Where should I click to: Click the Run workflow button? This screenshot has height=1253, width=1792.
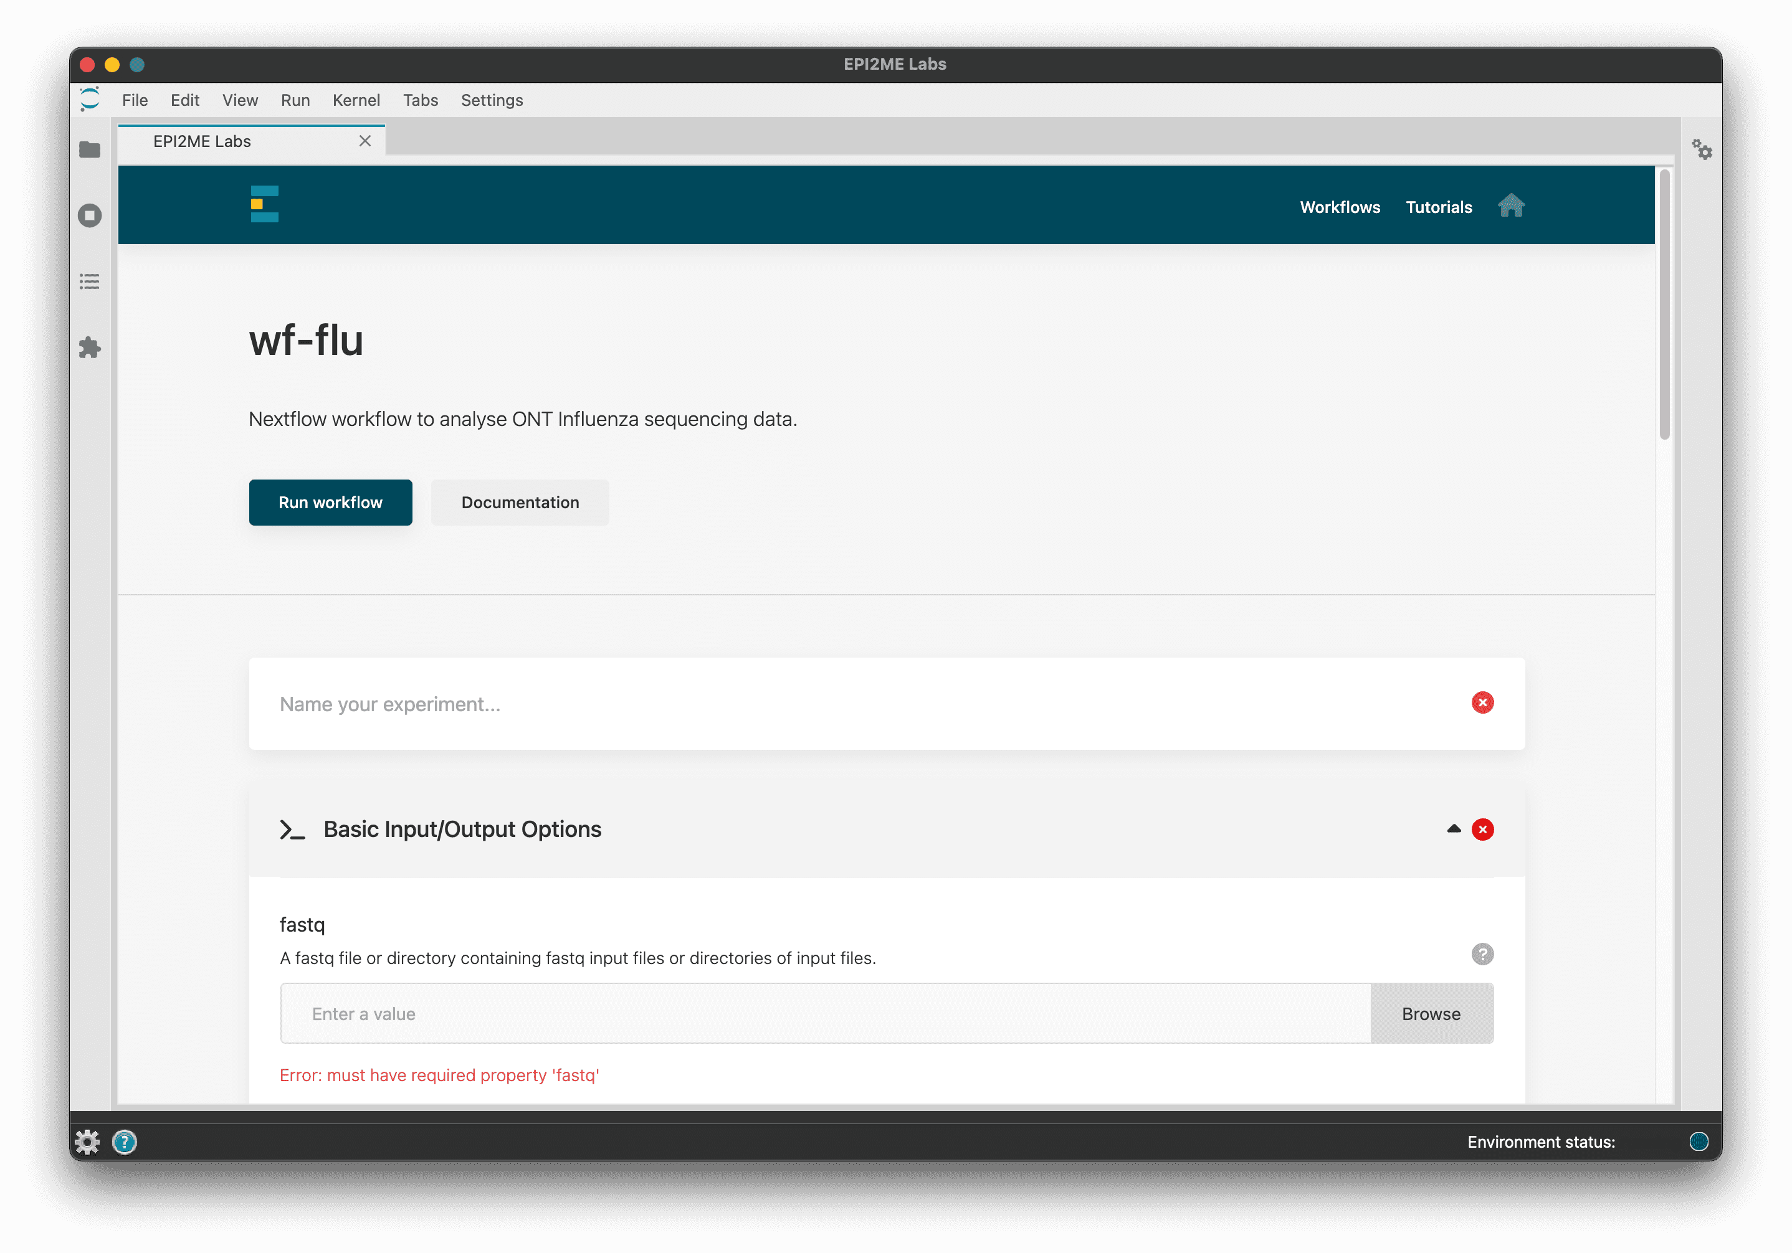[x=330, y=503]
